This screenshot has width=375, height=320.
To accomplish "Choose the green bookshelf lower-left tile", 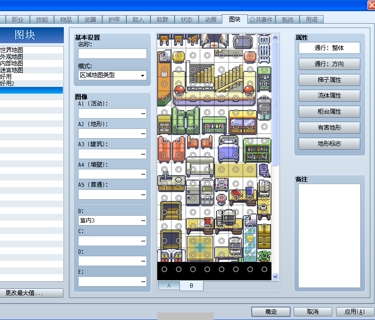I will point(250,155).
